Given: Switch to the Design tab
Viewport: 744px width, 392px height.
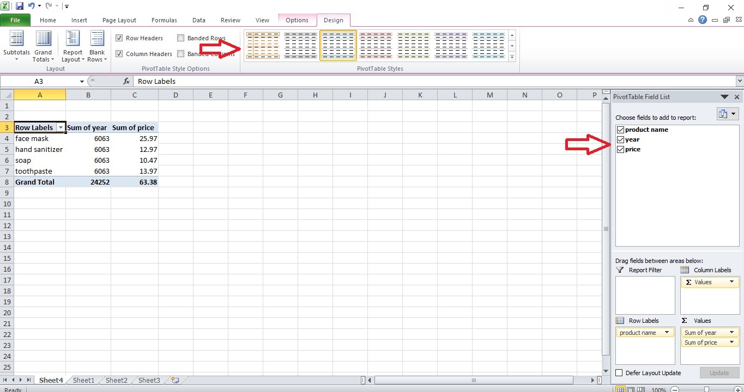Looking at the screenshot, I should click(x=334, y=20).
